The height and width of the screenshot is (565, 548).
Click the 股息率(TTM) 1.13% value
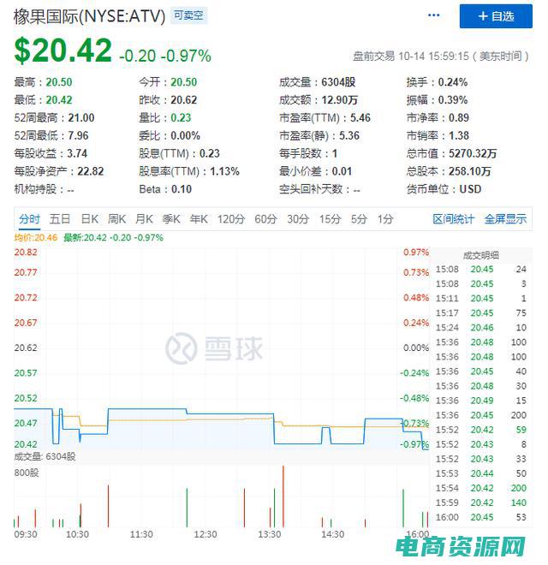tap(224, 171)
